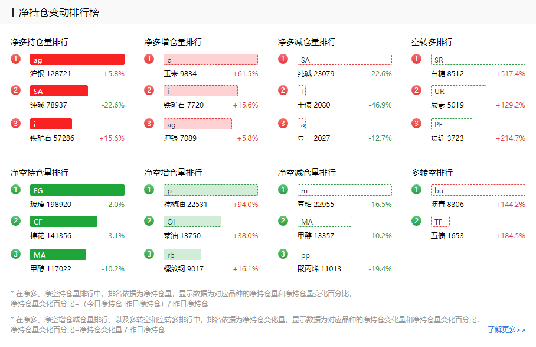Click rank 3 badge beside 铁矿石 57286
The height and width of the screenshot is (347, 536).
(x=15, y=124)
